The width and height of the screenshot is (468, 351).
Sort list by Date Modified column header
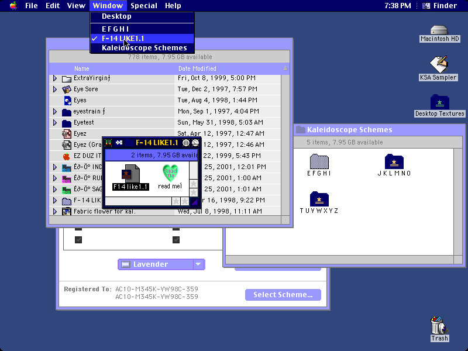[x=197, y=68]
